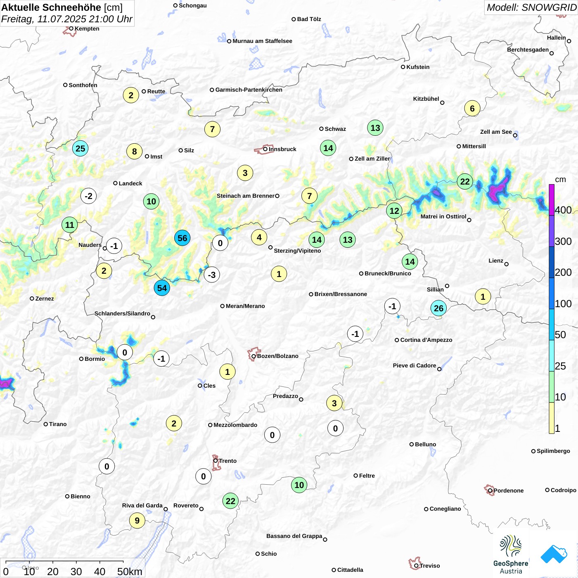Select the station marker showing 12
The width and height of the screenshot is (578, 578).
(394, 211)
